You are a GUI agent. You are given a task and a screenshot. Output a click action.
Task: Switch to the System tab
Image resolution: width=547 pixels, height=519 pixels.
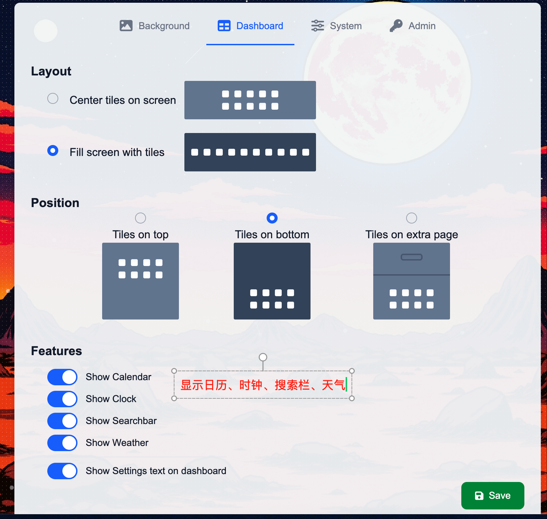pyautogui.click(x=337, y=26)
